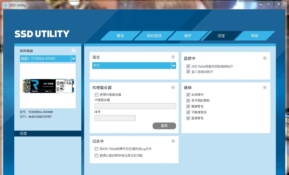Close the SSD Utility window
Screen dimensions: 289x175
pos(279,4)
